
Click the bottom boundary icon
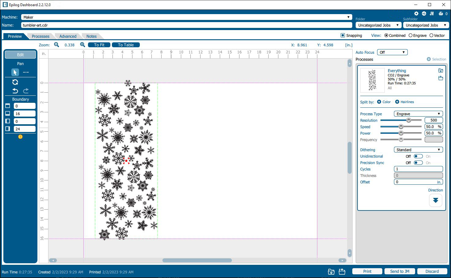(8, 114)
